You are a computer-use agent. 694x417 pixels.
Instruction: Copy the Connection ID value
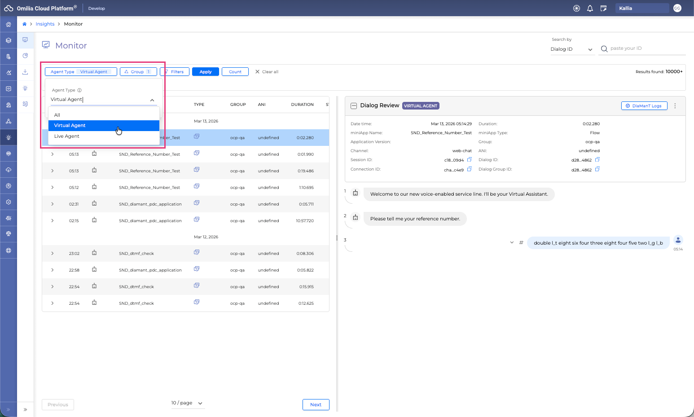pyautogui.click(x=470, y=169)
